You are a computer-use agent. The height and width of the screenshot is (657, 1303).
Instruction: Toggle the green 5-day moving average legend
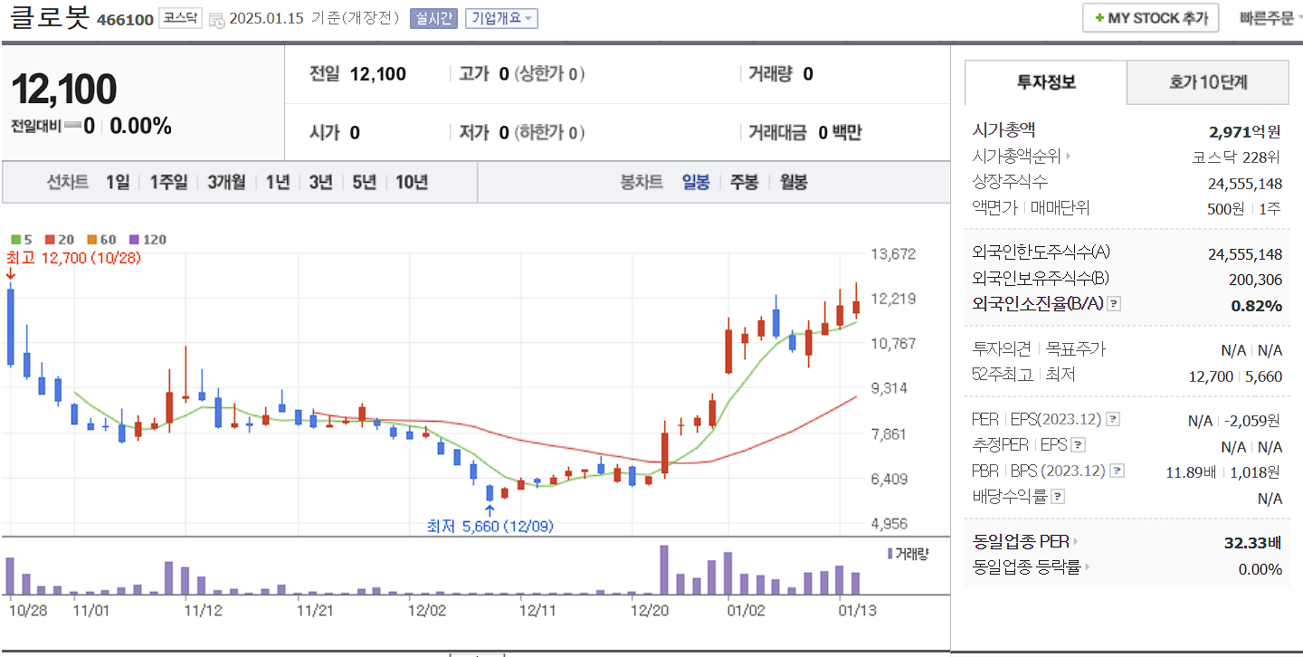(x=15, y=239)
